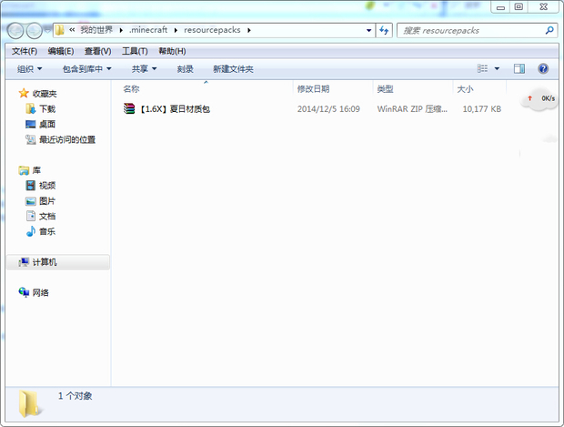Open the 组织 dropdown

[29, 69]
